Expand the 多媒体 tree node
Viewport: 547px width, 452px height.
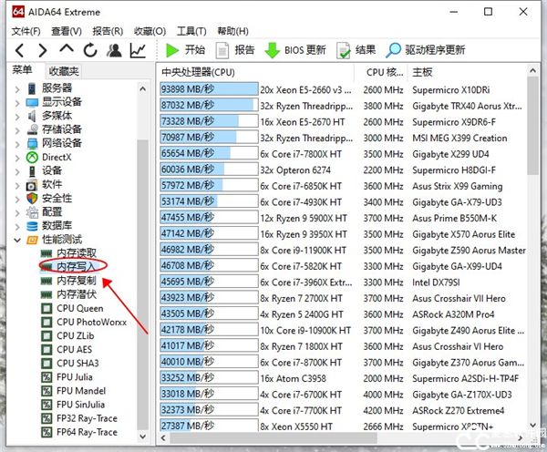pos(17,117)
